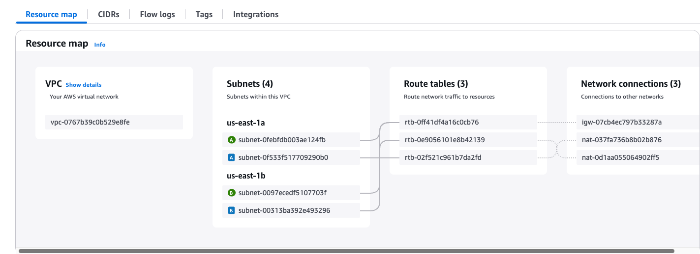Click internet gateway igw-07cb4ec797b33287a

(621, 122)
